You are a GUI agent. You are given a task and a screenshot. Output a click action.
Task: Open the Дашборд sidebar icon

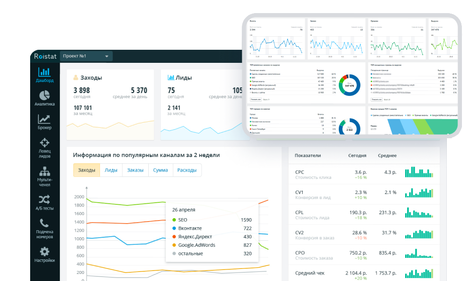[44, 72]
